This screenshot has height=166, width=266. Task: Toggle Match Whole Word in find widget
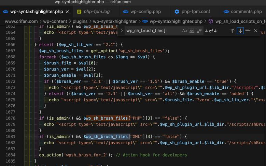tap(192, 31)
